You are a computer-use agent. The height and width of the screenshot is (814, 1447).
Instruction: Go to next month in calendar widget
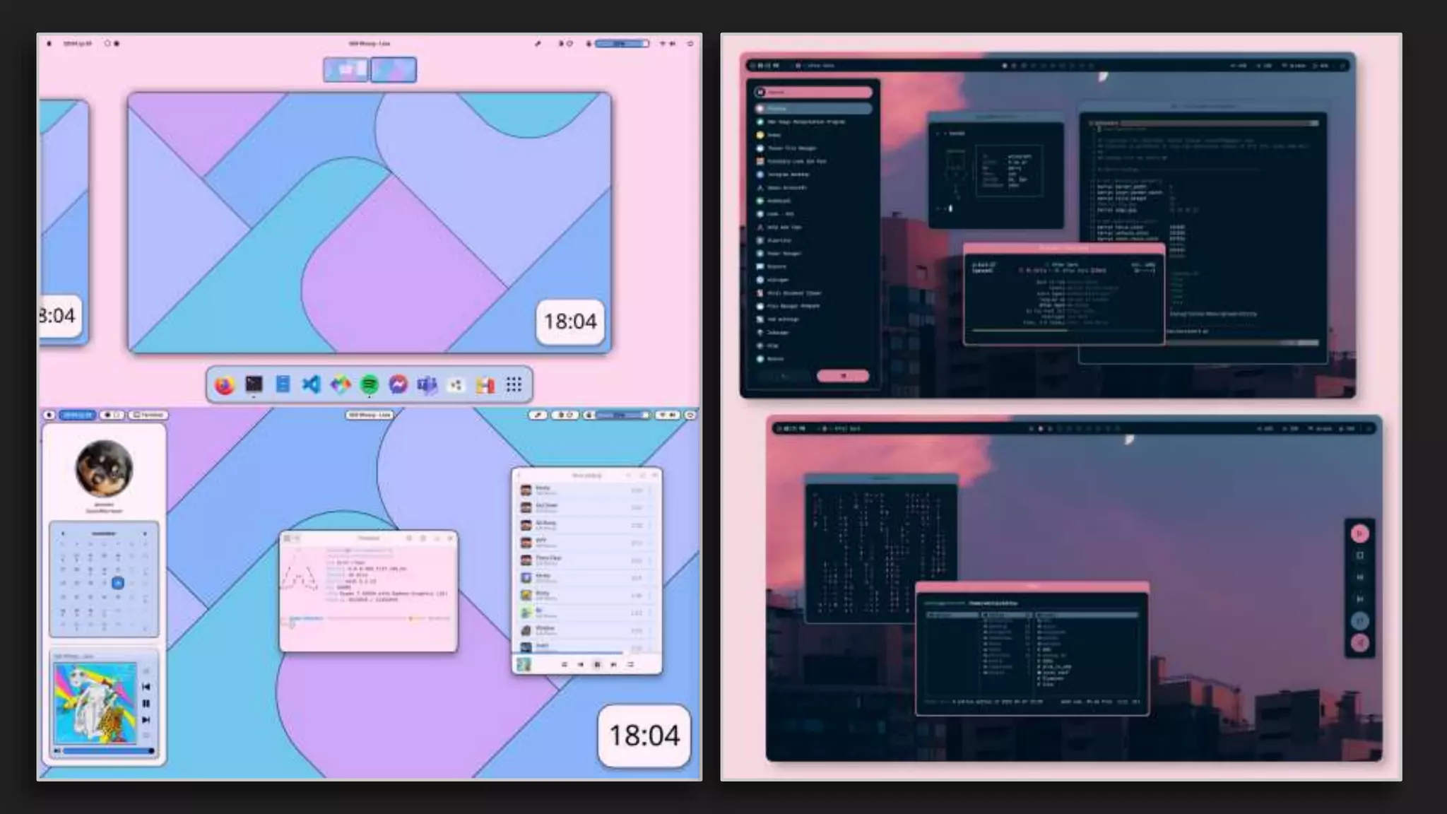tap(145, 533)
